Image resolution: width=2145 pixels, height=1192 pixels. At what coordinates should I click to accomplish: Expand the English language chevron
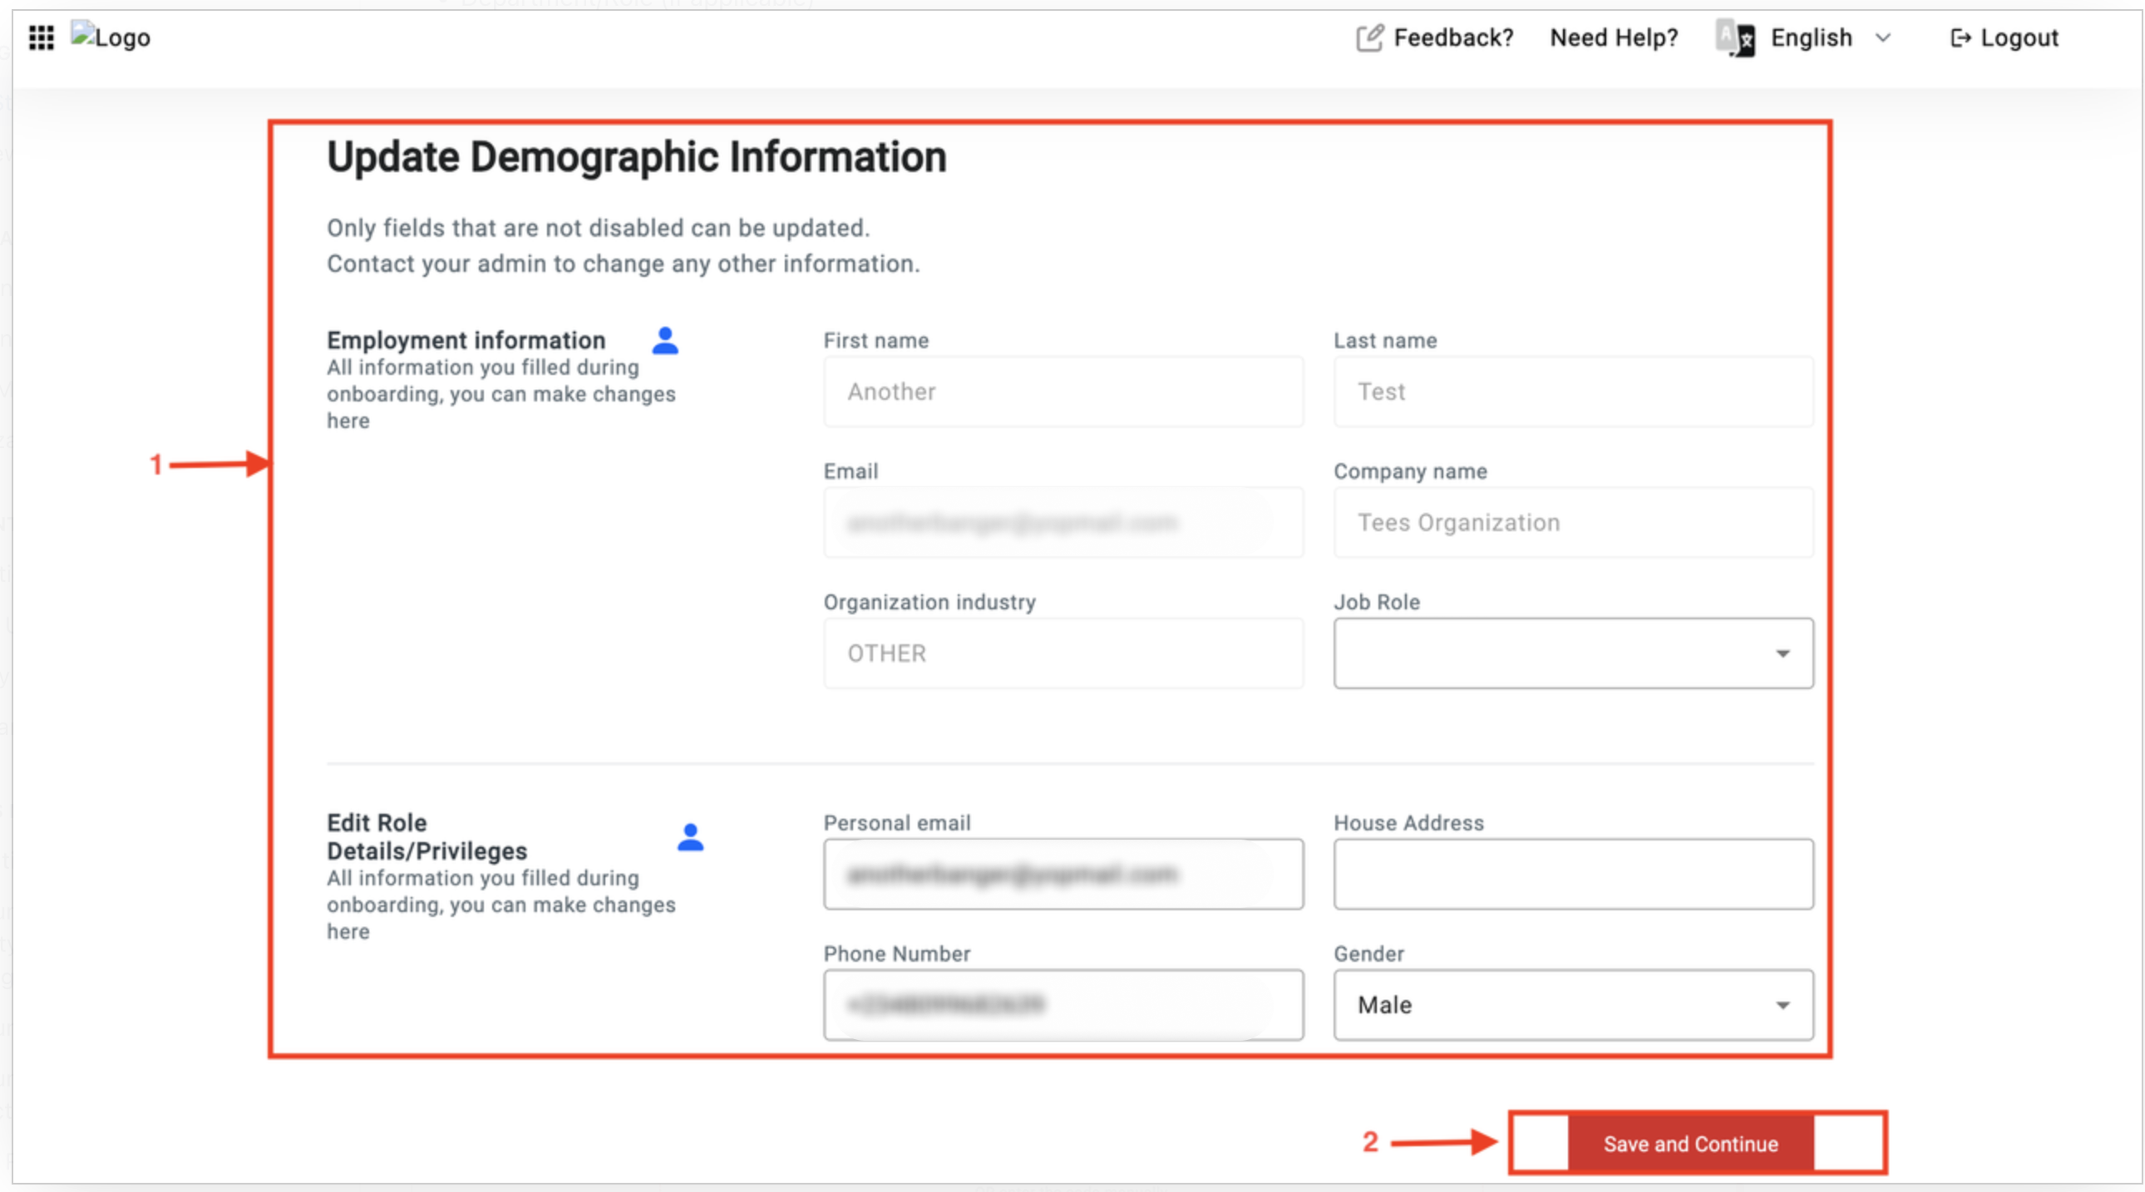point(1884,37)
